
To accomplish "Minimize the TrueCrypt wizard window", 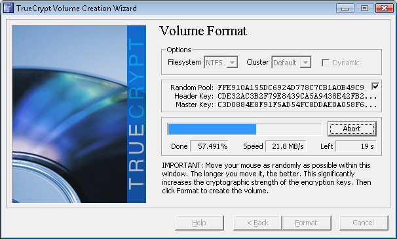I will [345, 8].
